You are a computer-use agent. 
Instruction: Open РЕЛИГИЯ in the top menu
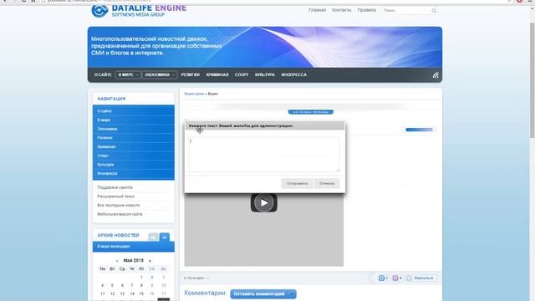[190, 74]
